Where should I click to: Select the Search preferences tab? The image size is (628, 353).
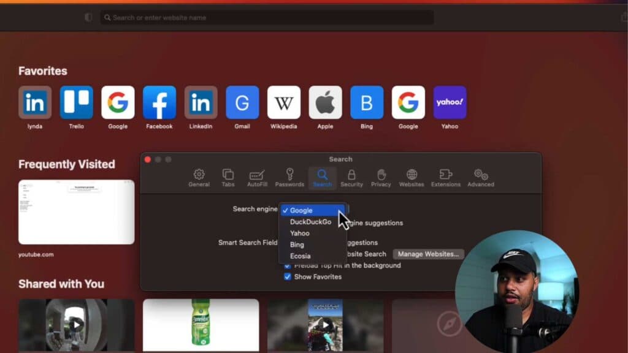click(x=323, y=178)
